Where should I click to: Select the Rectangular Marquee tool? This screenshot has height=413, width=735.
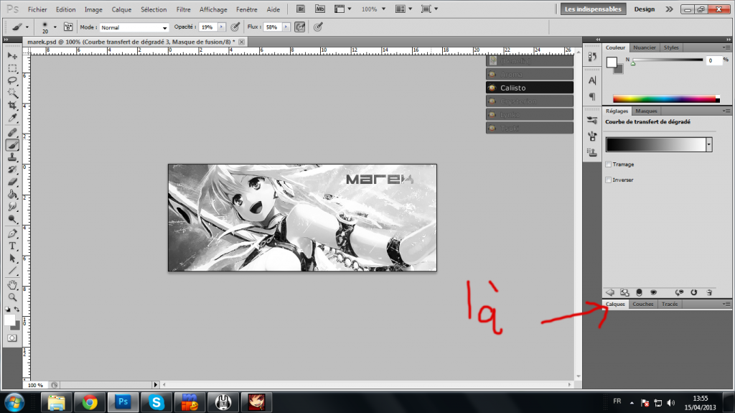point(12,68)
